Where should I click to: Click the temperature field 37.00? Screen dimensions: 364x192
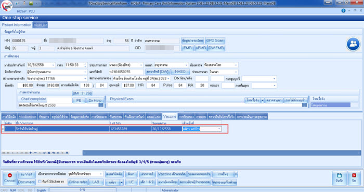pos(128,86)
